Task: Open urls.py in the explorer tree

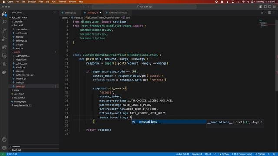Action: [19, 44]
